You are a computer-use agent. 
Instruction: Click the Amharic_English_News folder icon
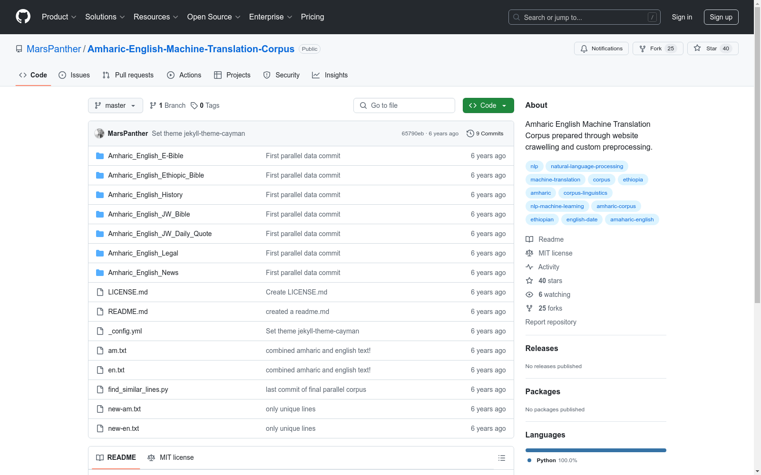point(100,273)
